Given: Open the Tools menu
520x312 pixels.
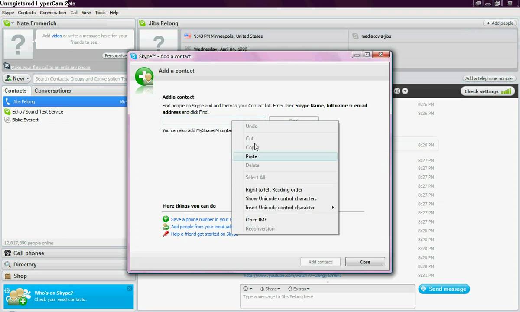Looking at the screenshot, I should point(100,13).
